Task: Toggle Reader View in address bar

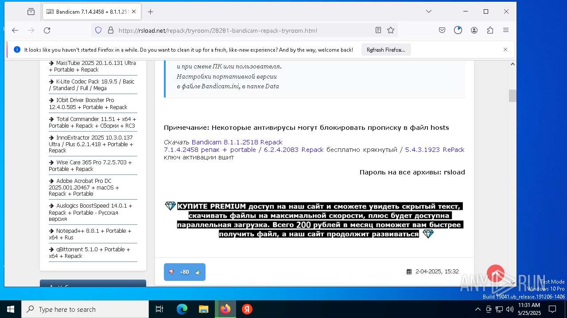Action: [378, 30]
